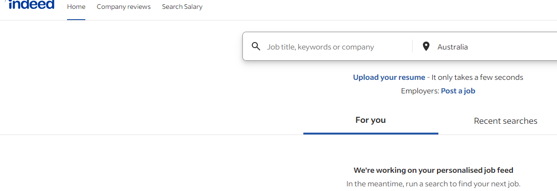This screenshot has height=191, width=557.
Task: Open the Search Salary page
Action: pyautogui.click(x=182, y=7)
